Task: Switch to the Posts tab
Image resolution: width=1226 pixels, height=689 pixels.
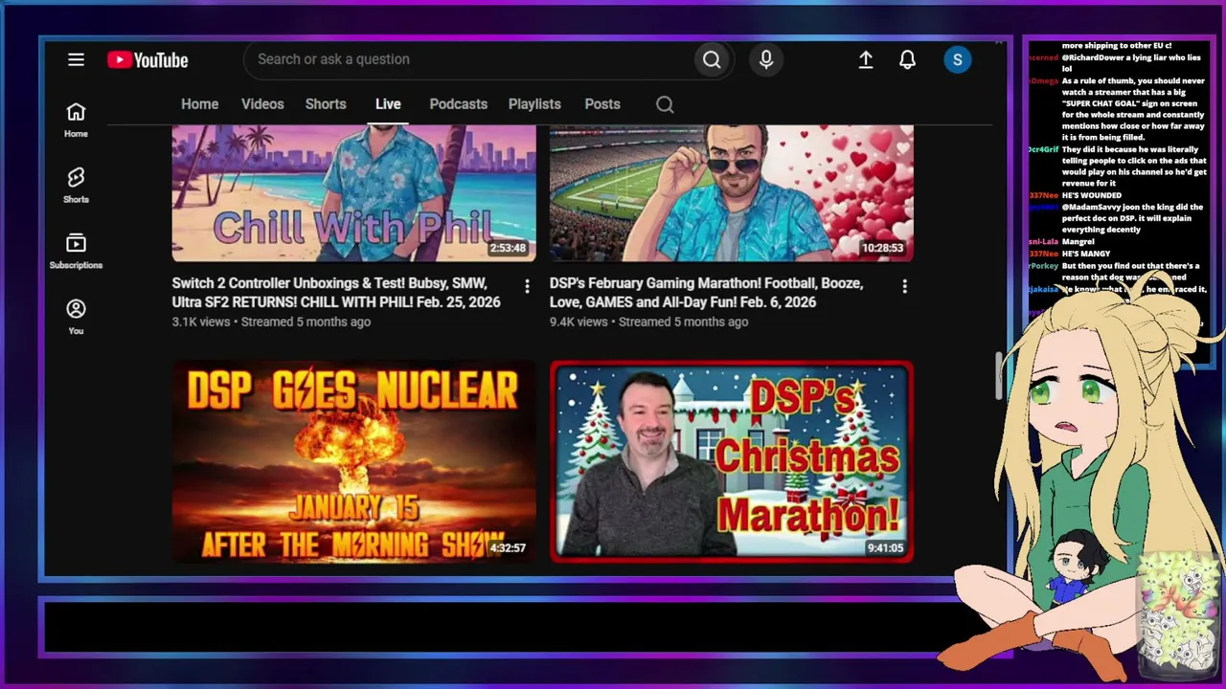Action: tap(602, 104)
